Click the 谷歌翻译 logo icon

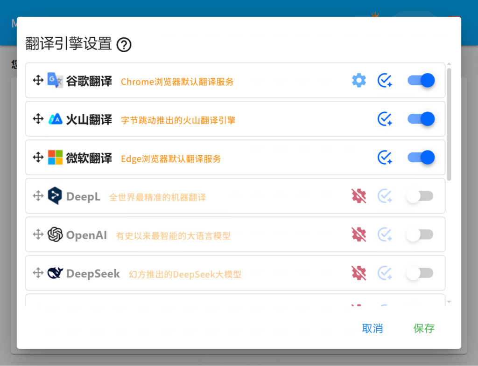coord(55,80)
